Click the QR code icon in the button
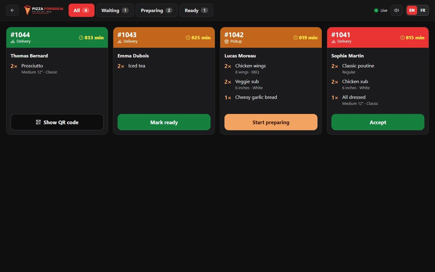 (x=38, y=122)
